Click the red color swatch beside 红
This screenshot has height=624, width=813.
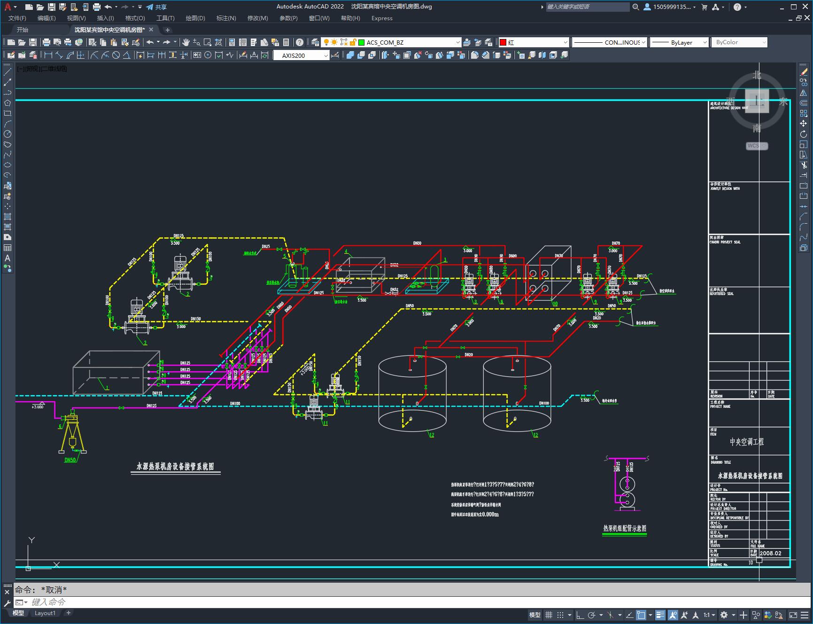coord(503,42)
